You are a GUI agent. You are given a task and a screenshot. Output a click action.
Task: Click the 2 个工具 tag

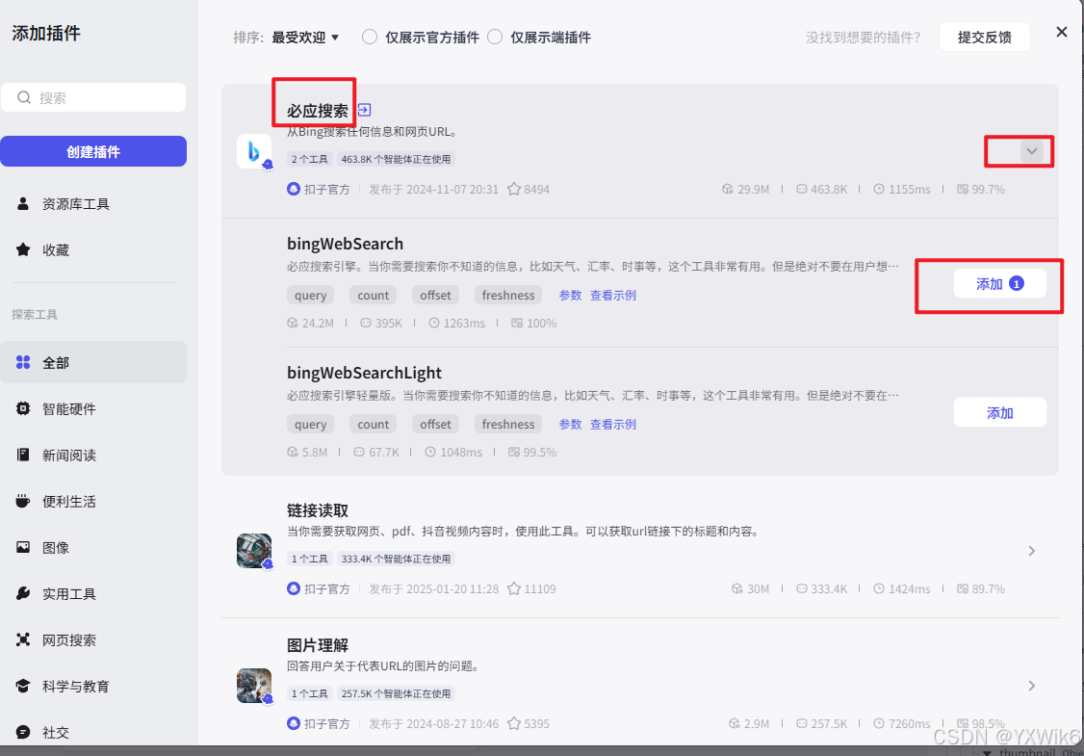click(x=310, y=159)
